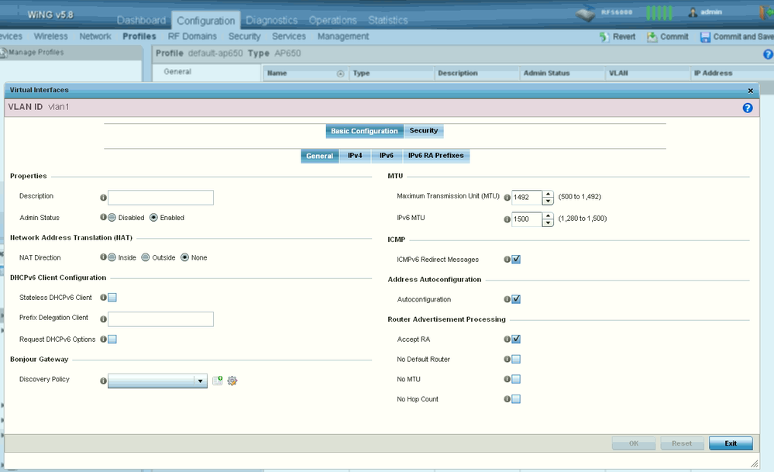Open the Discovery Policy dropdown

coord(201,381)
